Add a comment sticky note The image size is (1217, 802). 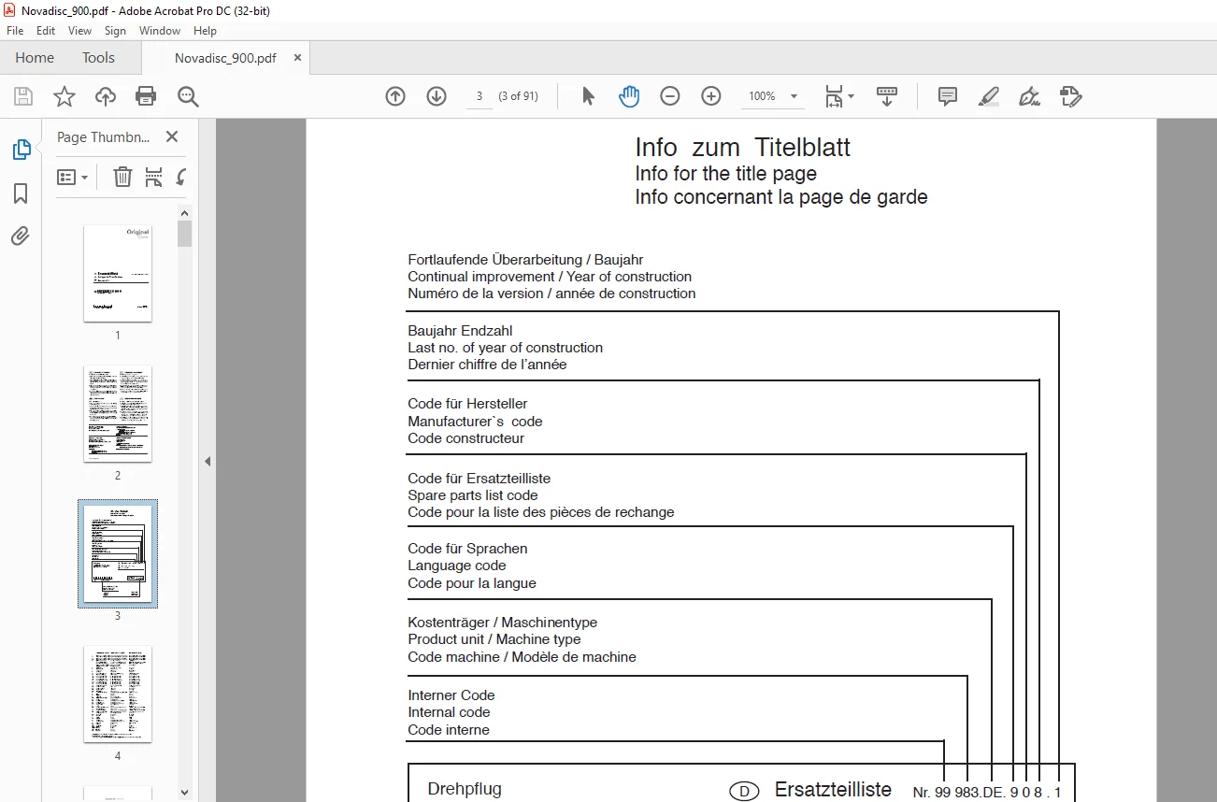948,96
